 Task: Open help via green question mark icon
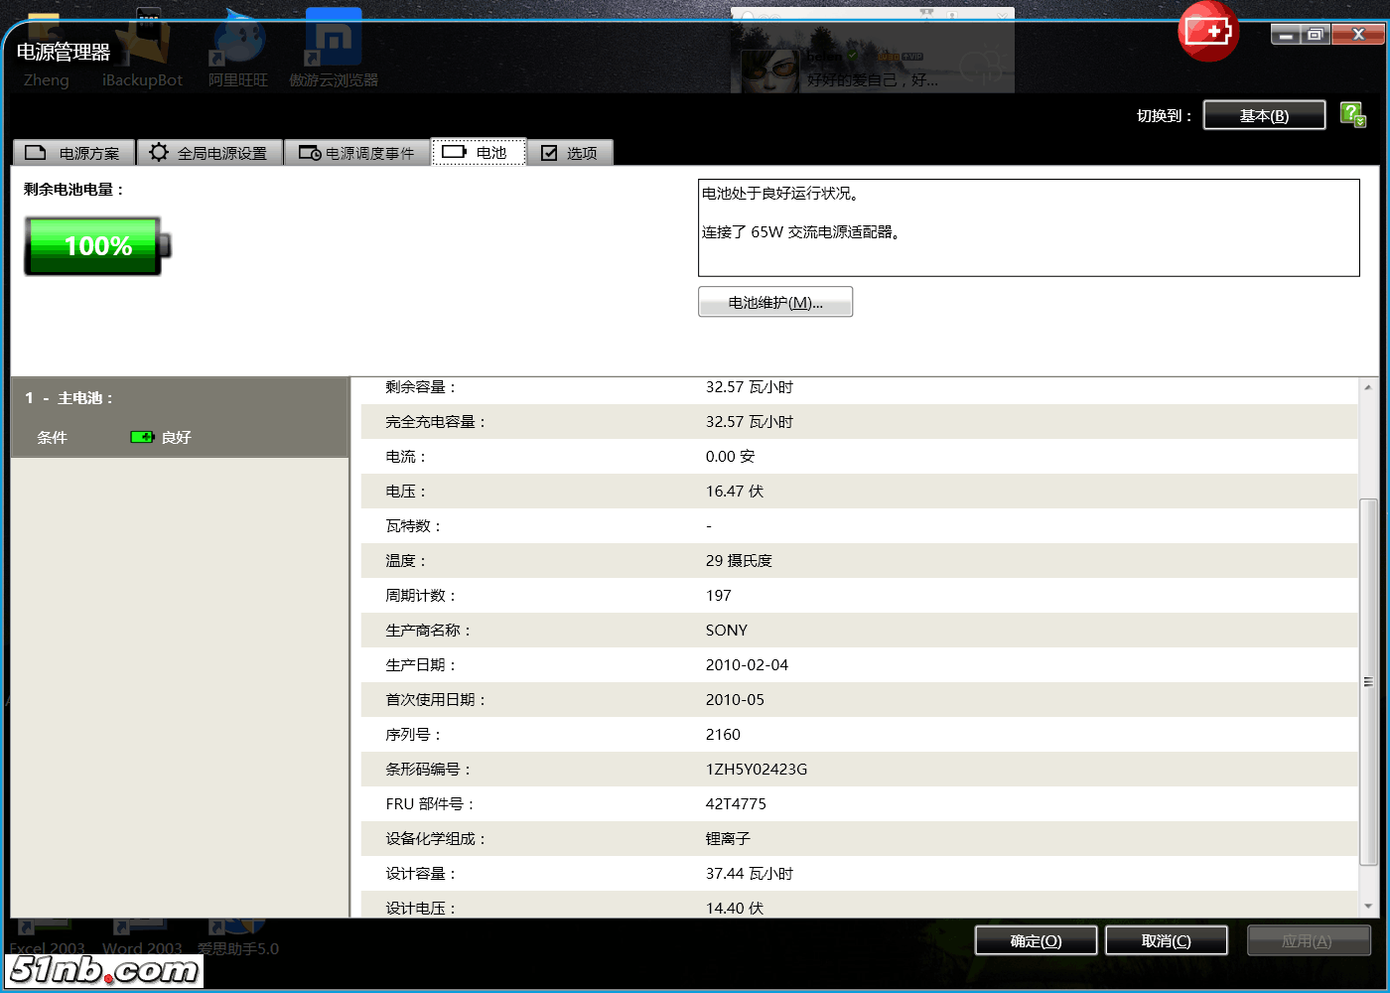[x=1352, y=115]
